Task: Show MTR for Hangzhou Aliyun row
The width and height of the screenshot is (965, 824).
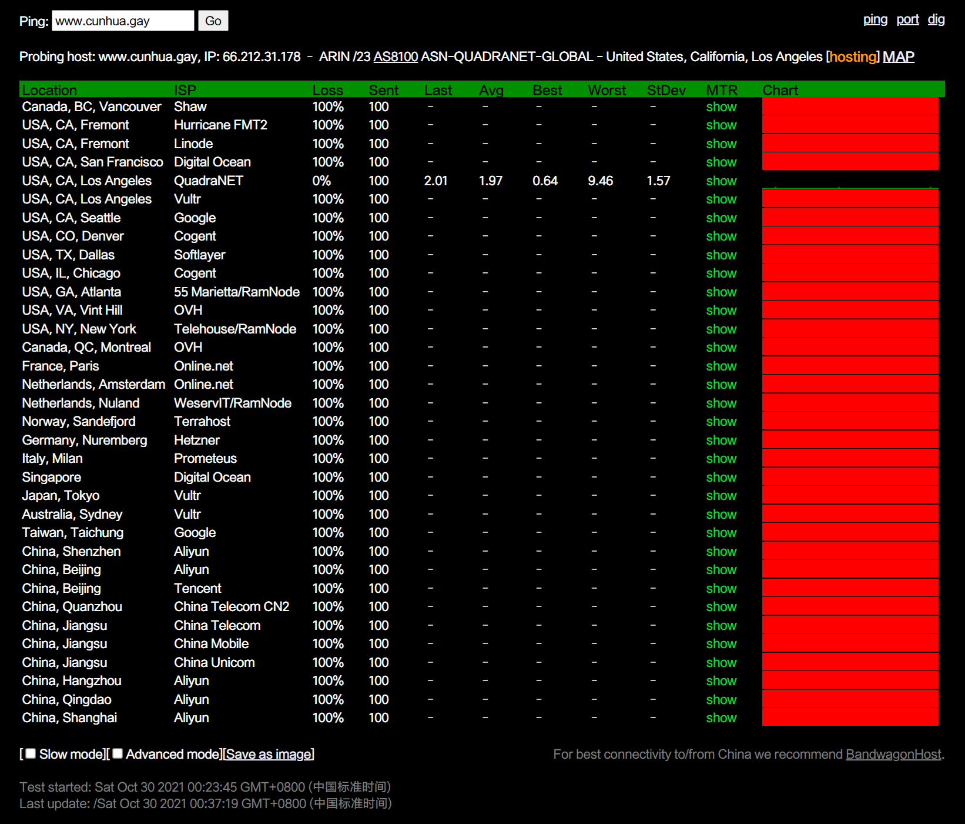Action: [721, 680]
